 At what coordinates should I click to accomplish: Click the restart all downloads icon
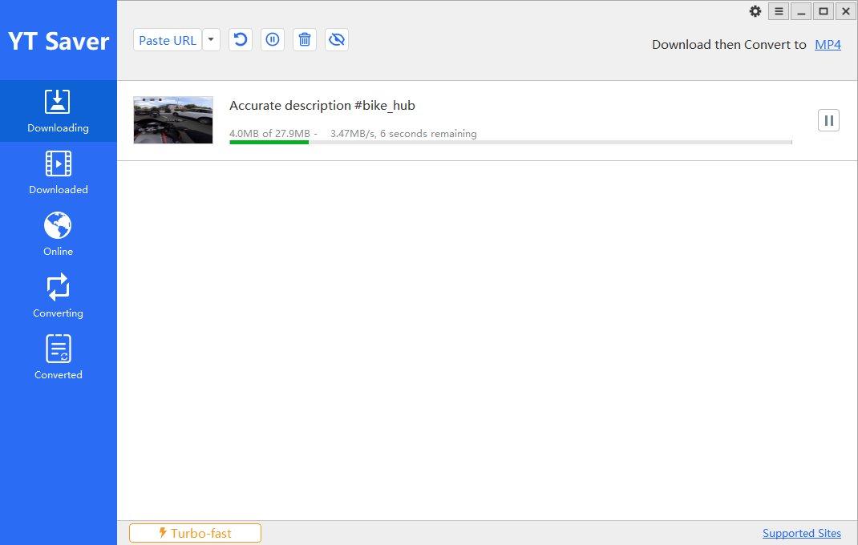(240, 39)
